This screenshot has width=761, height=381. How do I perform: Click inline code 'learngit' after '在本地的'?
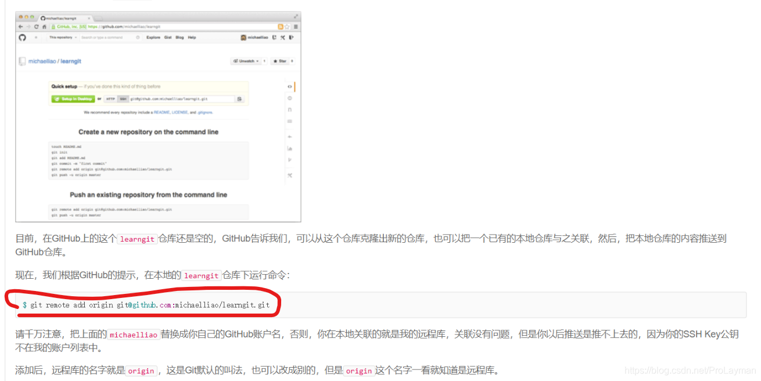click(202, 275)
